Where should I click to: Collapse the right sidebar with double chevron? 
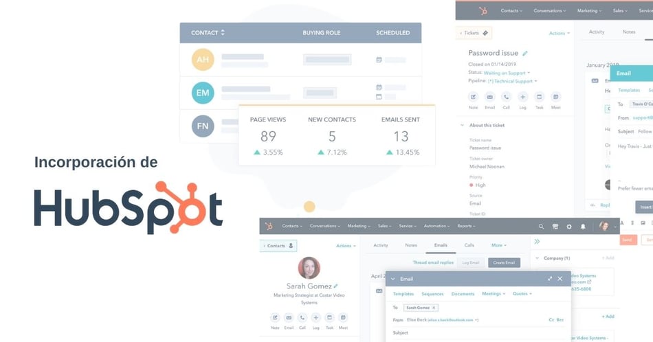point(538,241)
